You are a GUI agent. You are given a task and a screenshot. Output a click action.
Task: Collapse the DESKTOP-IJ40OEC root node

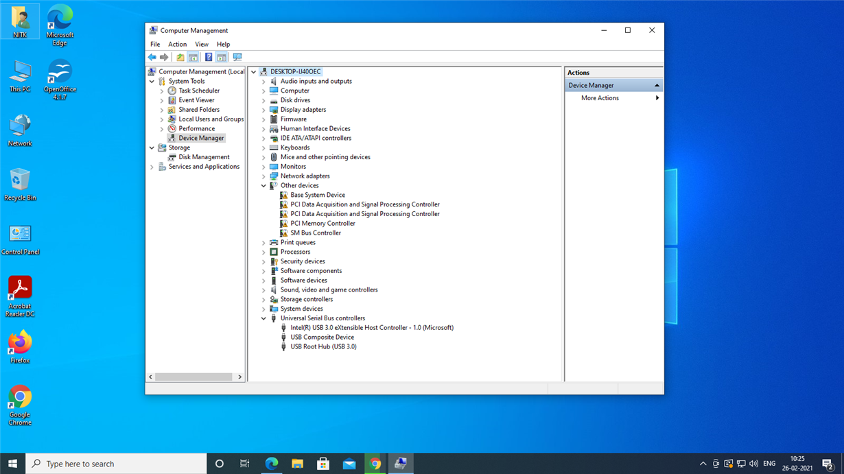coord(253,72)
